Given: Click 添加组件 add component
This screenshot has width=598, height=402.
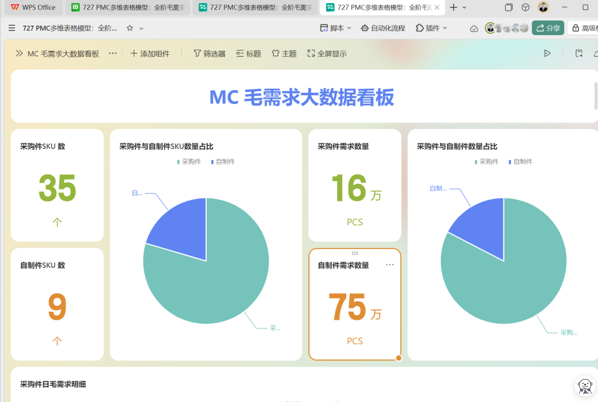Looking at the screenshot, I should click(150, 53).
